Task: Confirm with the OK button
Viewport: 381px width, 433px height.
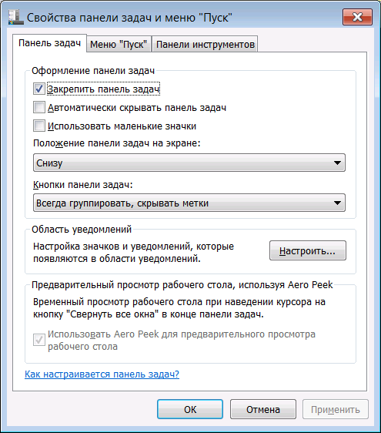Action: point(190,410)
